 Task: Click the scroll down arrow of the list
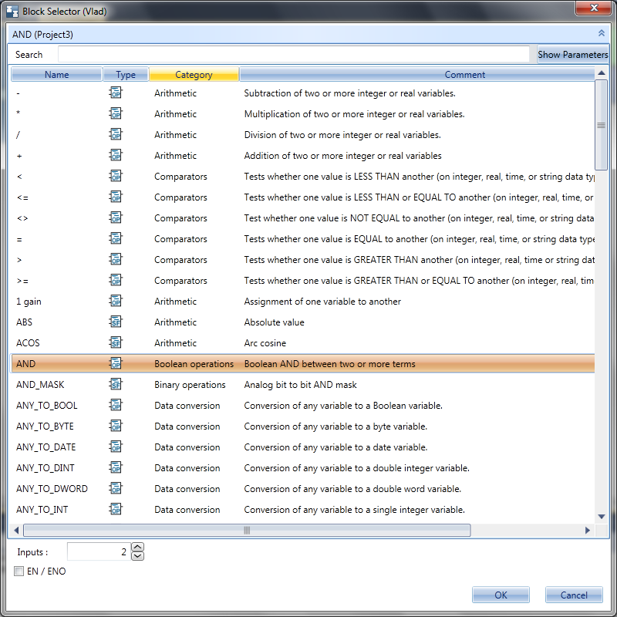602,517
